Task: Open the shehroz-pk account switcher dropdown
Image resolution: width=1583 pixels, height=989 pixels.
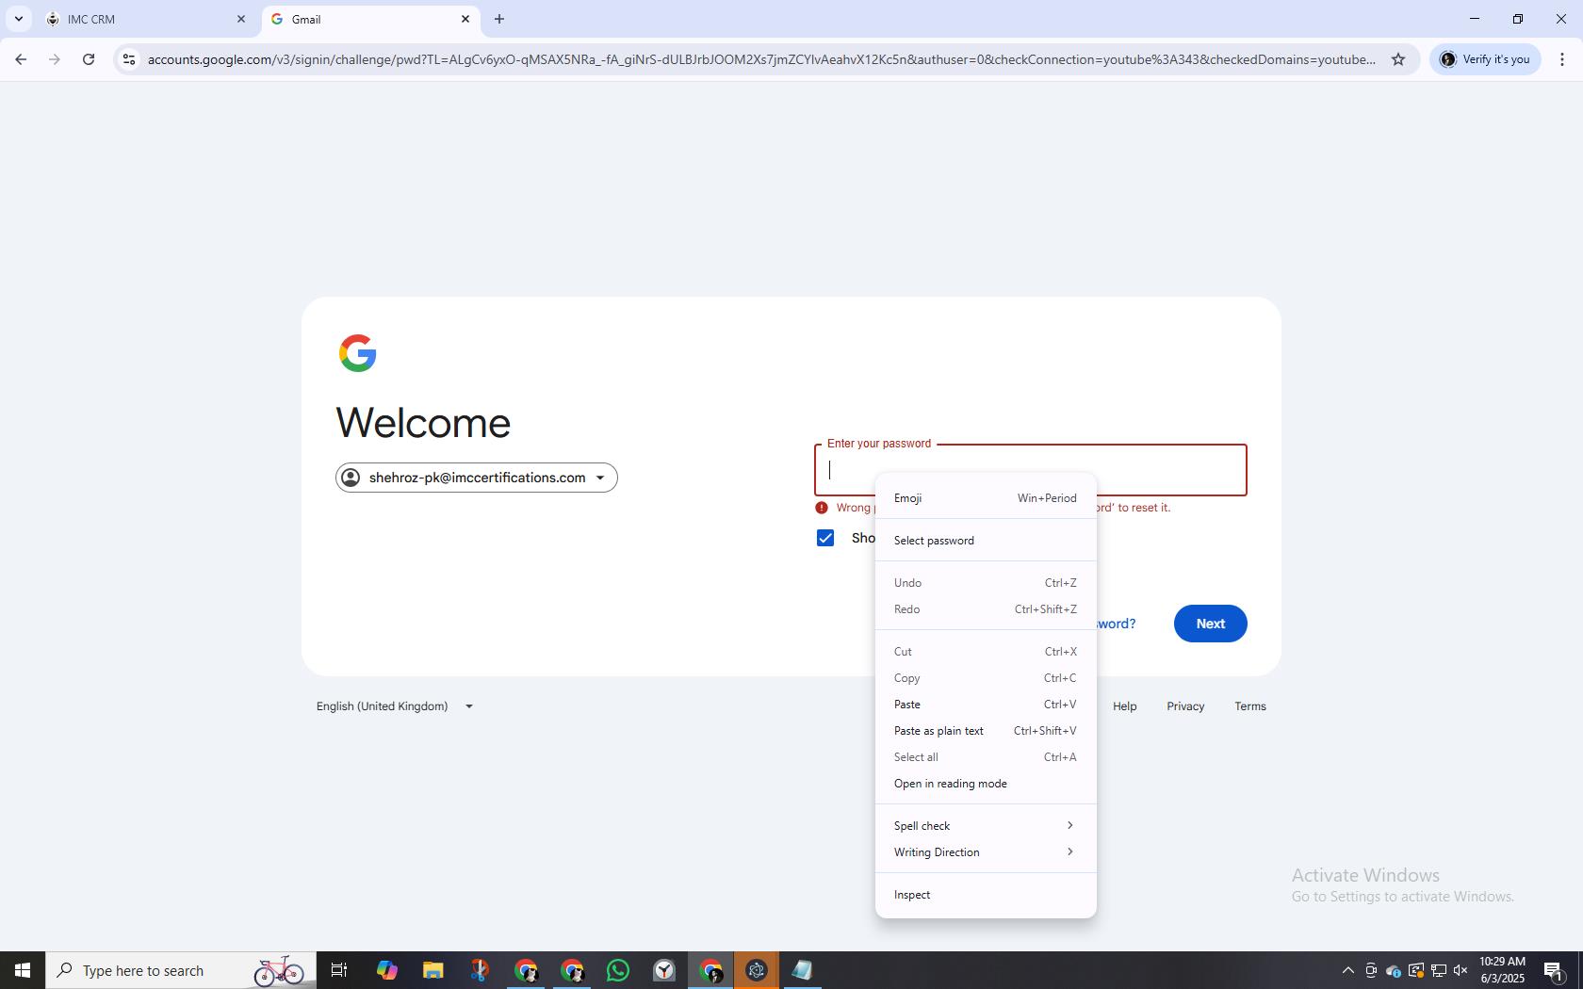Action: coord(477,478)
